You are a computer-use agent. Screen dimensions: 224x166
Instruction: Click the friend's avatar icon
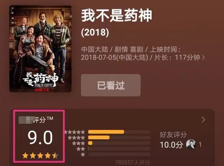191,144
